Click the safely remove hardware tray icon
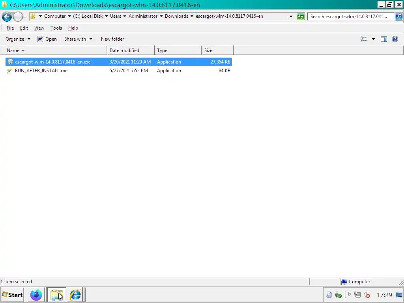Screen dimensions: 404x303 pos(338,295)
